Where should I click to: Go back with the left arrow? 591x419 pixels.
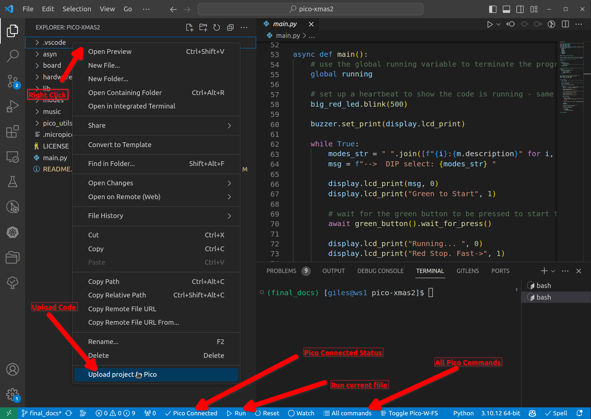click(x=173, y=9)
